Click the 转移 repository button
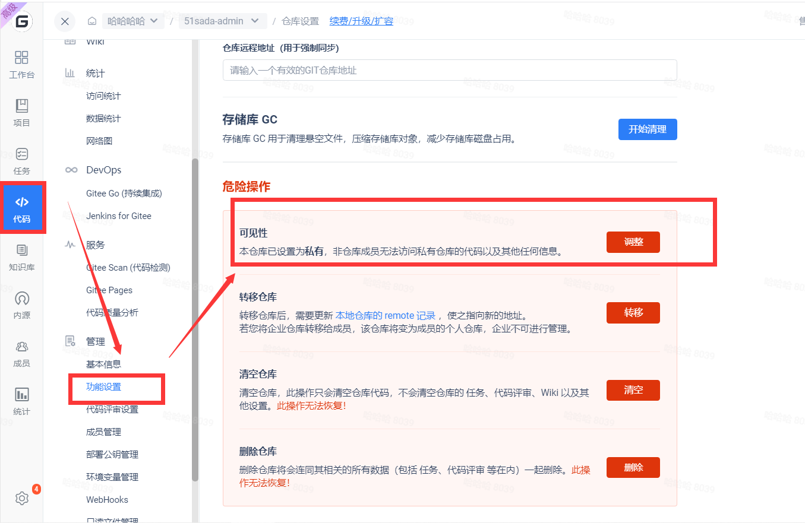 pos(633,313)
